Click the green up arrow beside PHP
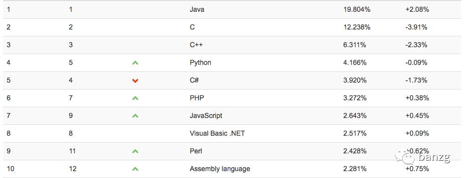The image size is (465, 178). coord(135,98)
